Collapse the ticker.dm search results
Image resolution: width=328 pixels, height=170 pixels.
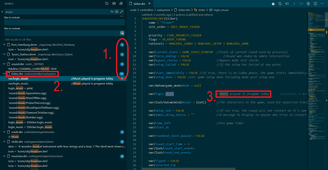point(4,74)
